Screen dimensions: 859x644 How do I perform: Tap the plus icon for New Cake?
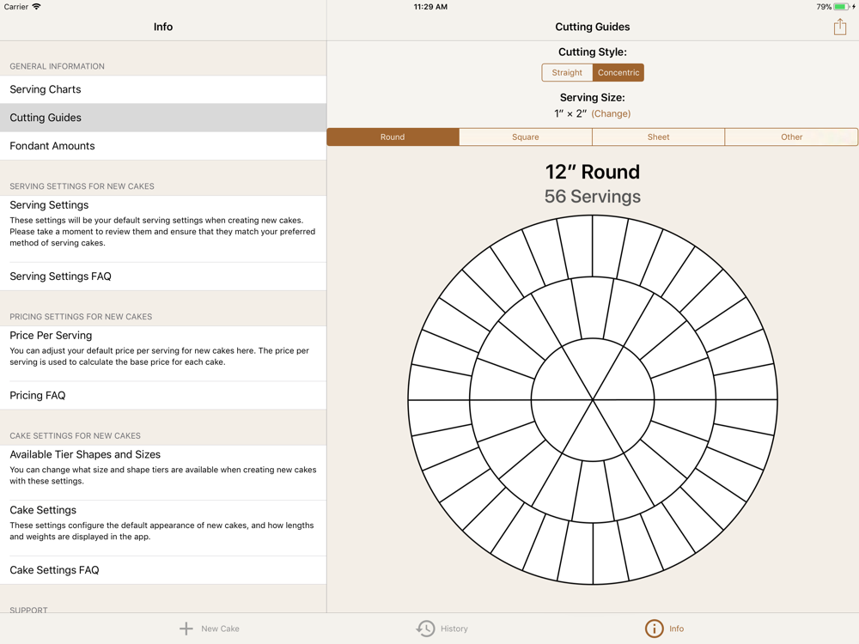(x=186, y=629)
